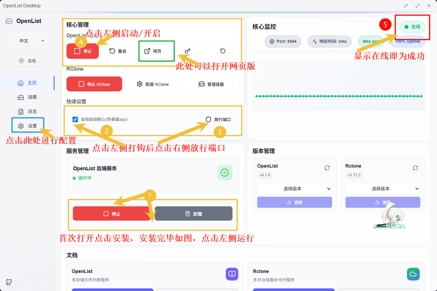This screenshot has height=291, width=437.
Task: Toggle the 浅色 theme button
Action: coord(27,61)
